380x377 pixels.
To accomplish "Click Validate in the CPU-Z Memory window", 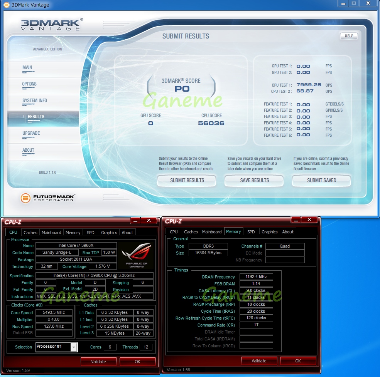I will click(259, 361).
